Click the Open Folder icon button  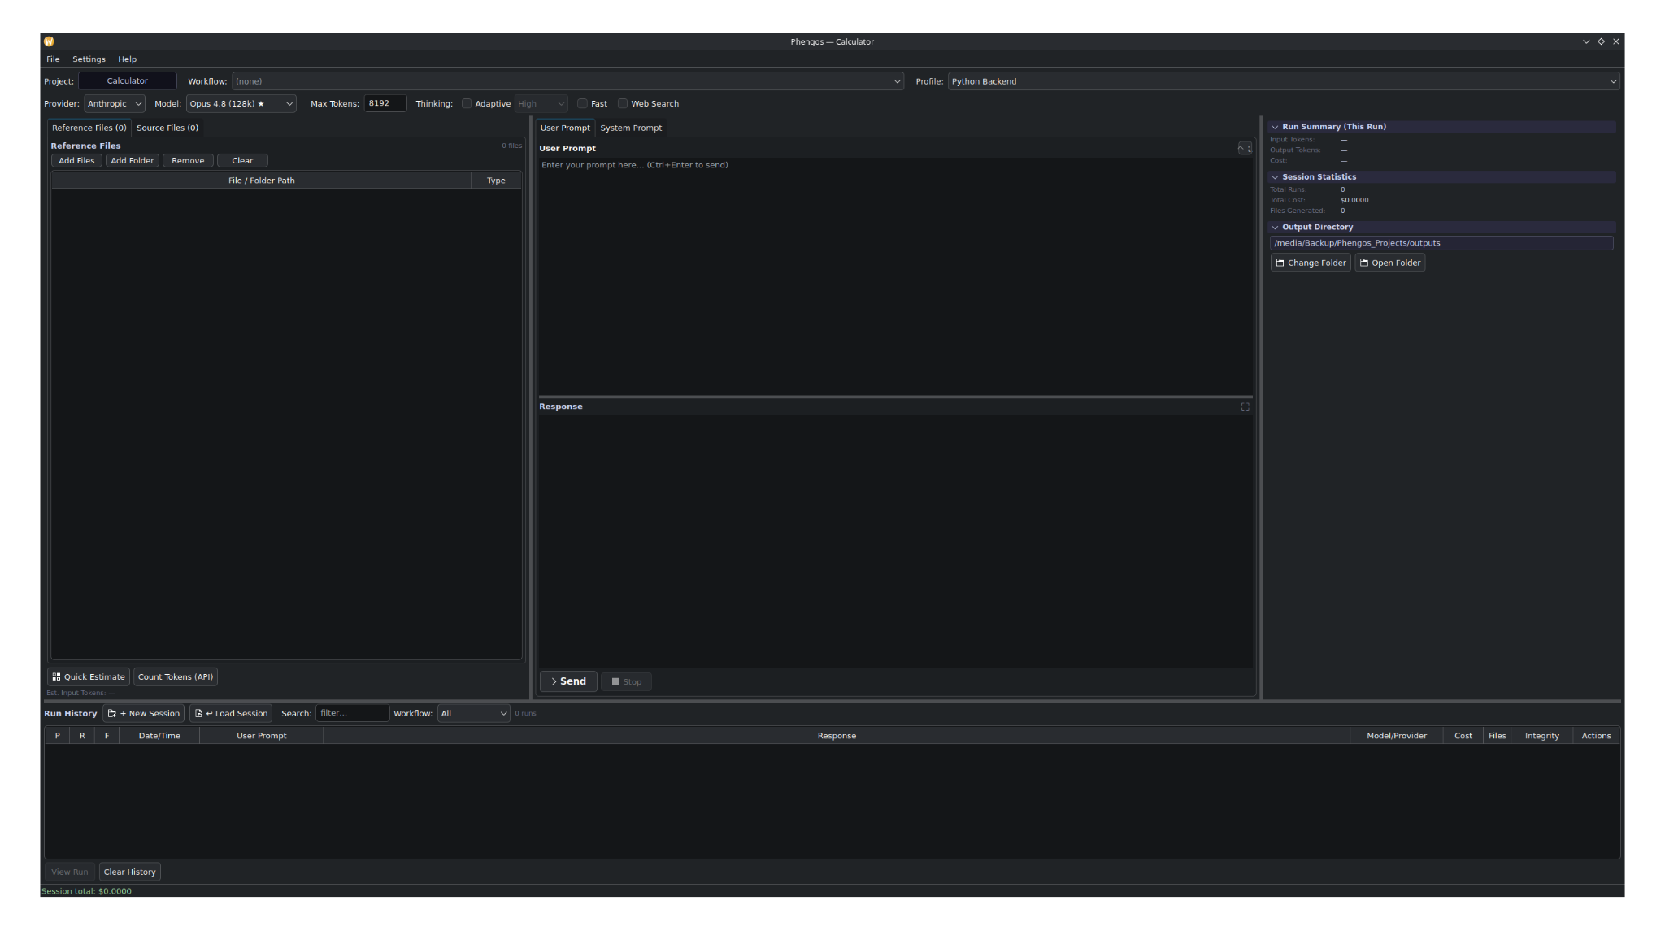click(x=1389, y=263)
